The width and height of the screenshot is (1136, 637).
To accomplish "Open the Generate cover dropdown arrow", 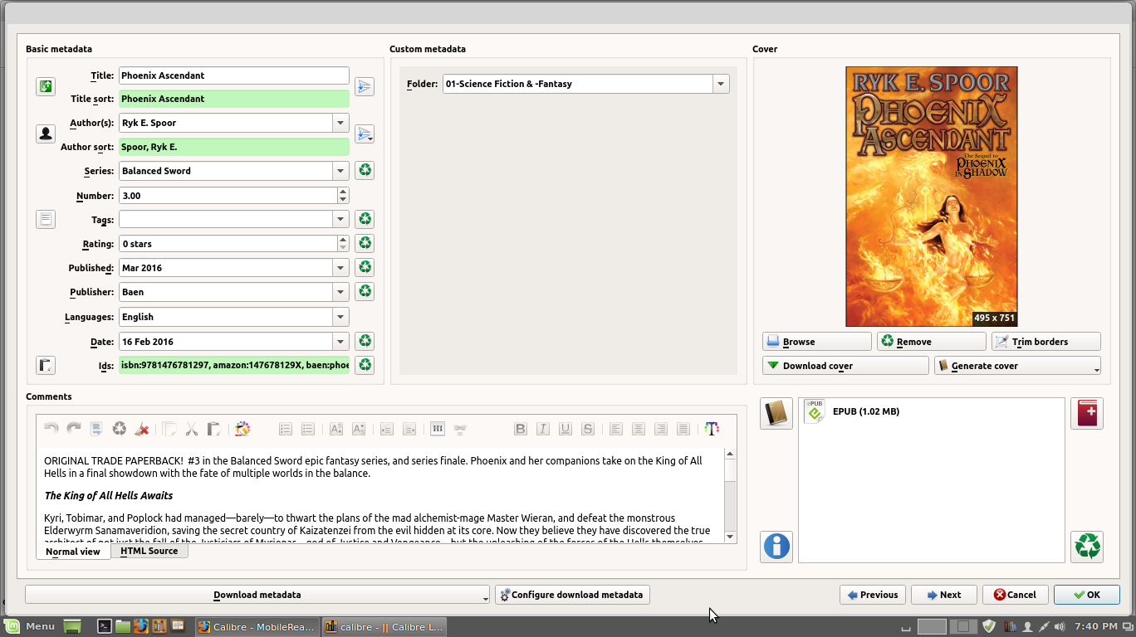I will coord(1096,369).
